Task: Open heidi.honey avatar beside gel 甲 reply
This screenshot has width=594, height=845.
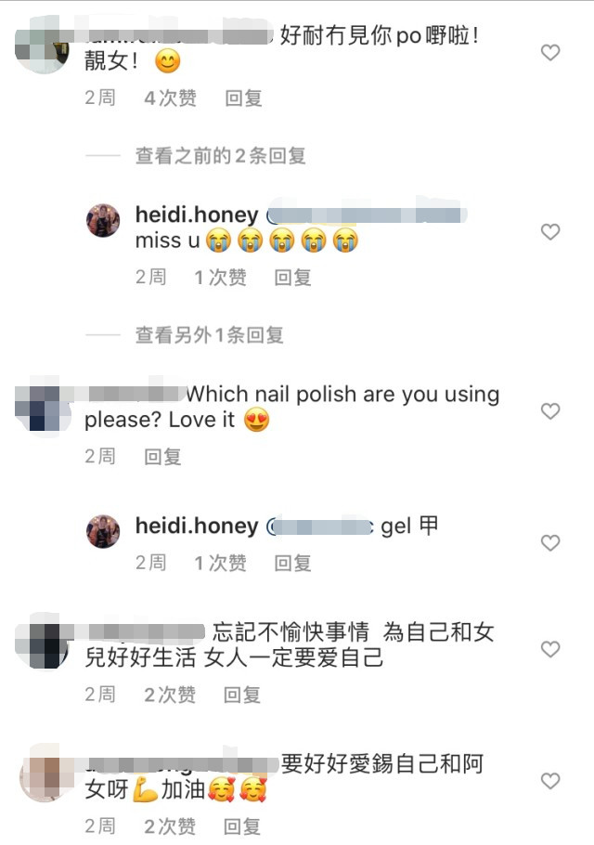Action: [x=103, y=531]
